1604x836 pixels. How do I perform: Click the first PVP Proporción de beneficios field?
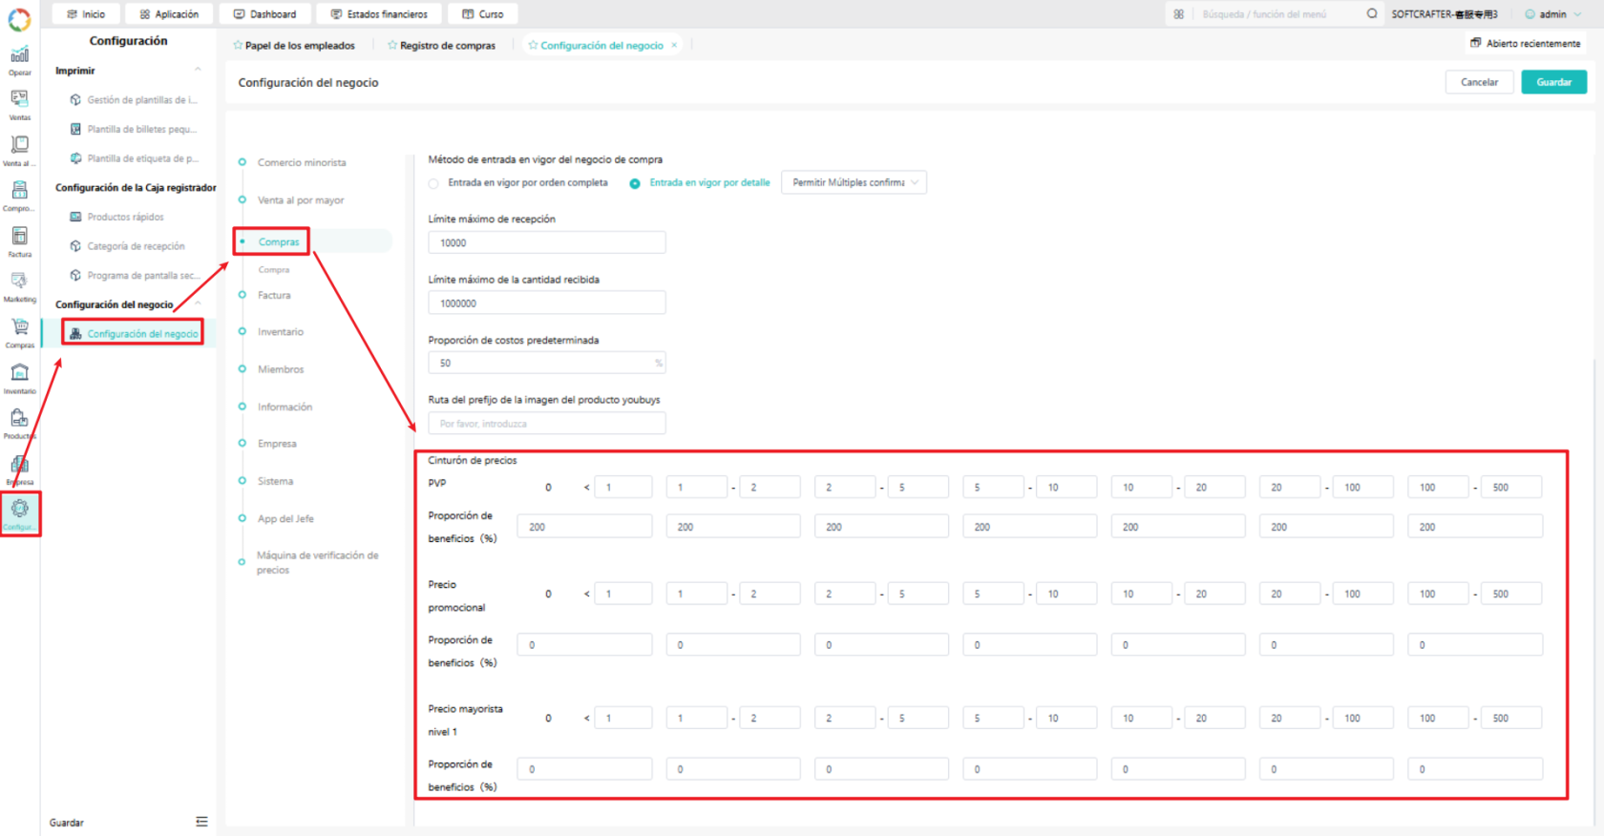pyautogui.click(x=584, y=527)
